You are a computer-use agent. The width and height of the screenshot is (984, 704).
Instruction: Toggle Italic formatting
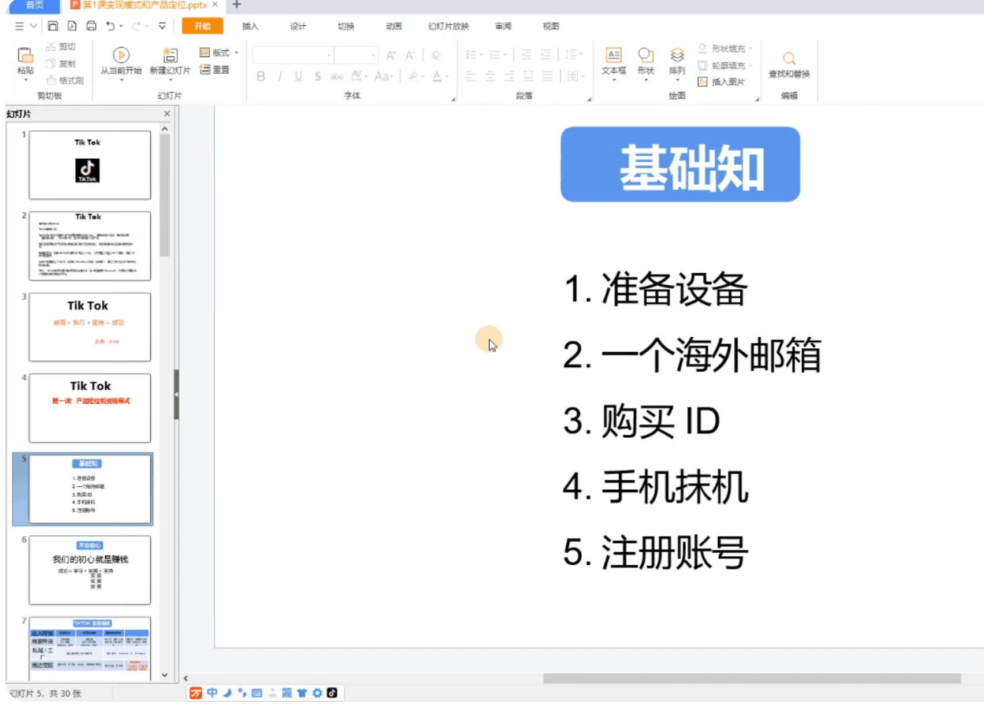[x=280, y=76]
